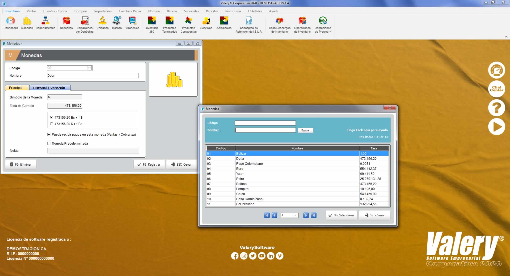Open Inventario 360
The height and width of the screenshot is (276, 510).
152,25
